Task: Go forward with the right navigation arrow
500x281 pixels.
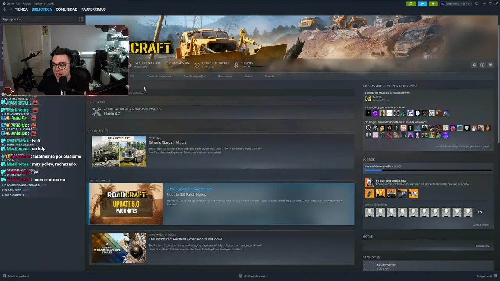Action: click(x=11, y=9)
